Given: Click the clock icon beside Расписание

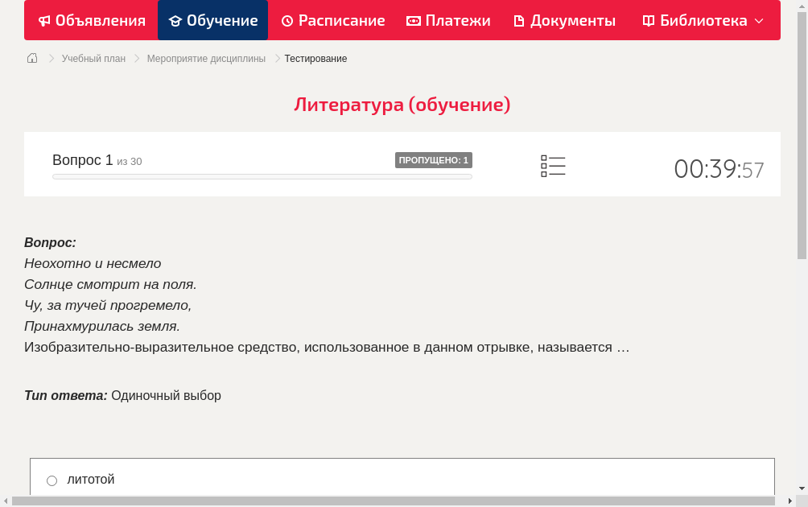Looking at the screenshot, I should click(287, 21).
